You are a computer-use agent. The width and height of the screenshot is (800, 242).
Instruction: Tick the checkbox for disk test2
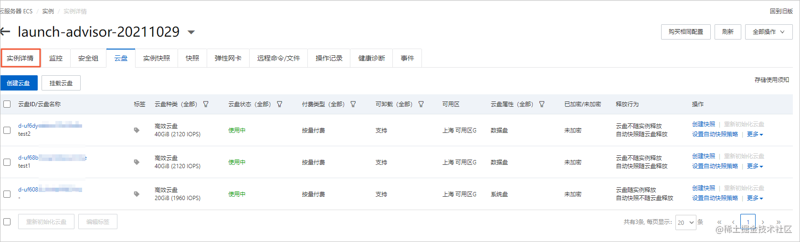click(7, 130)
